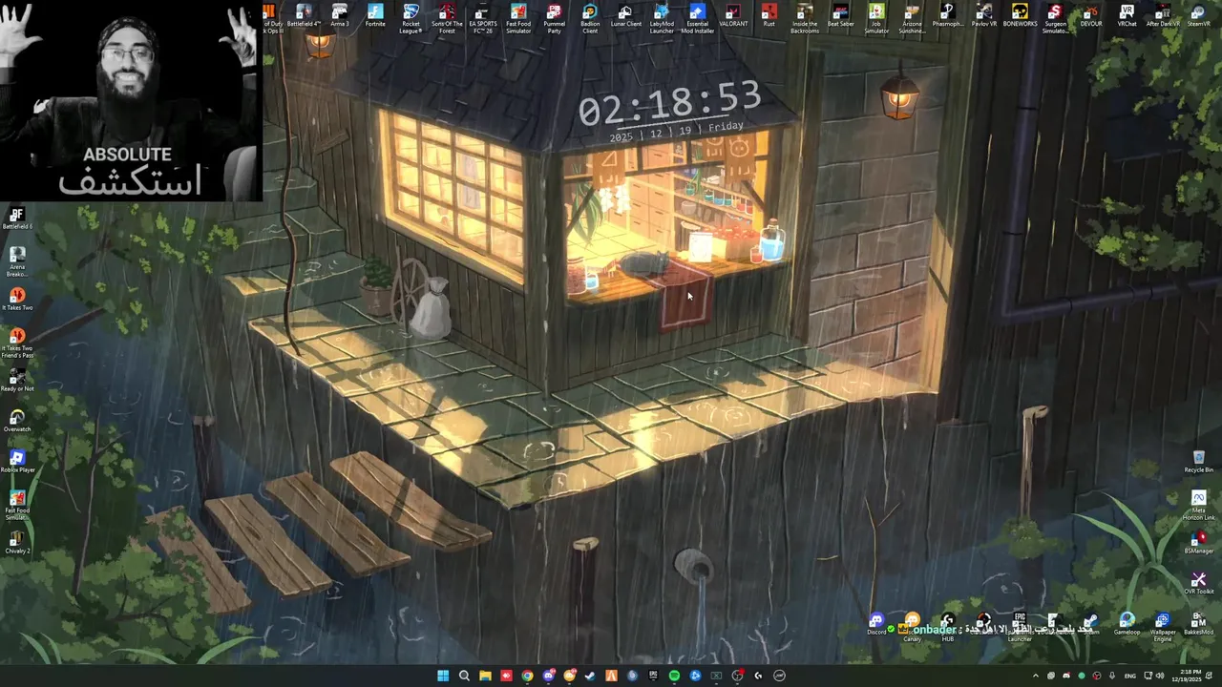Image resolution: width=1222 pixels, height=687 pixels.
Task: Open ENG language input switcher
Action: (x=1130, y=676)
